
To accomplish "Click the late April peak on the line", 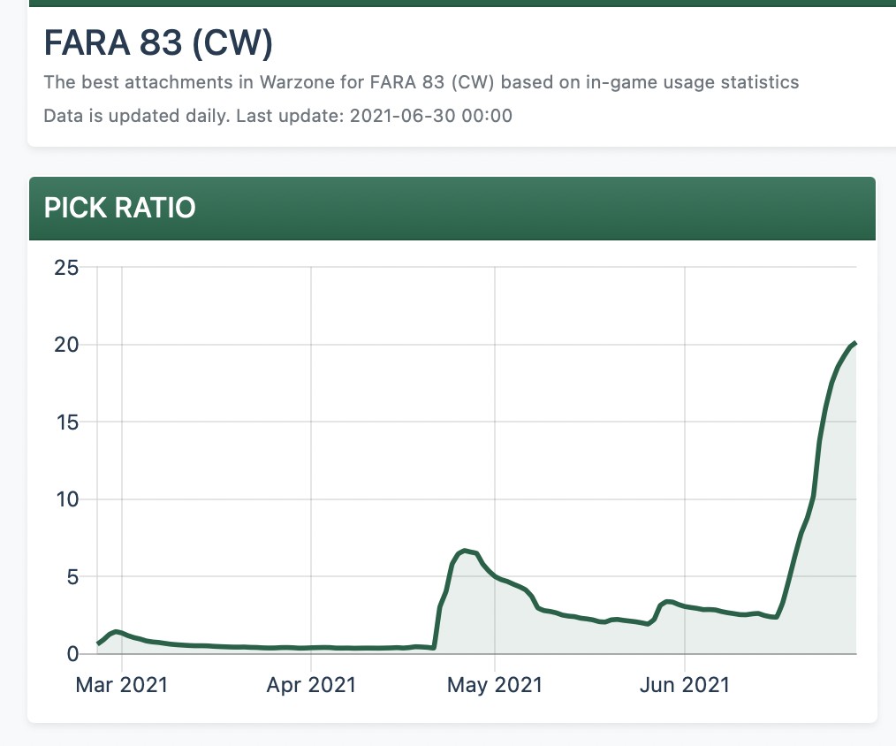I will pyautogui.click(x=465, y=551).
